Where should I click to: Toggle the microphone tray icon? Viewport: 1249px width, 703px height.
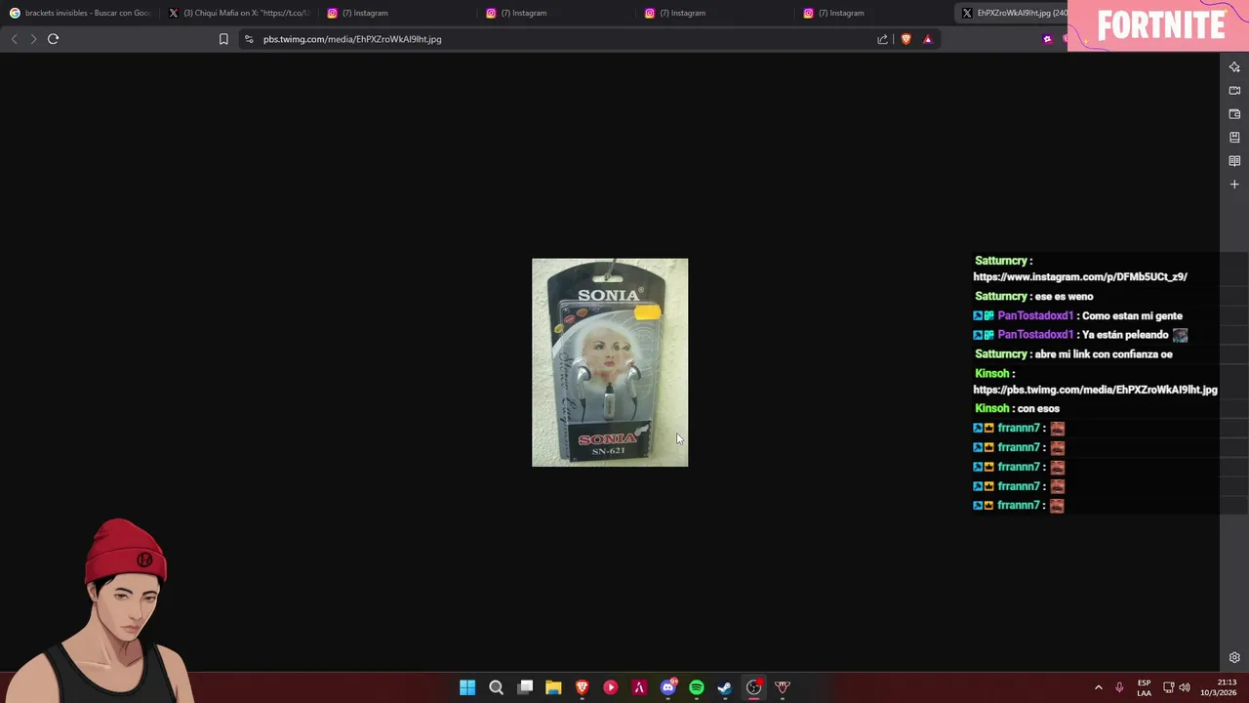pyautogui.click(x=1119, y=687)
